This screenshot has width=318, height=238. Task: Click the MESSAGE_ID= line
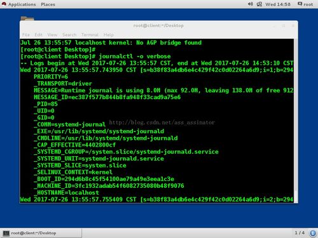coord(107,97)
